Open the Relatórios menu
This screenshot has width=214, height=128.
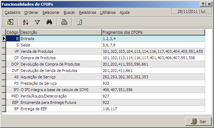[x=87, y=12]
